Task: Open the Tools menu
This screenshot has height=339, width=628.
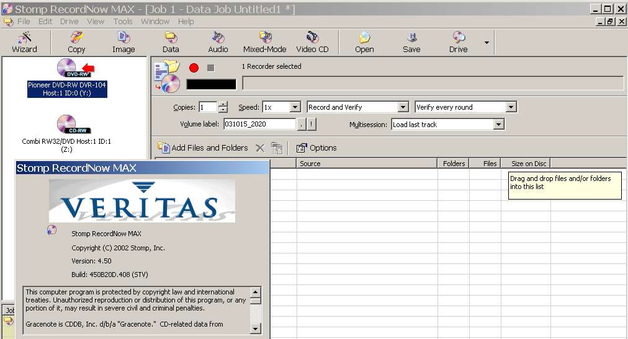Action: [122, 21]
